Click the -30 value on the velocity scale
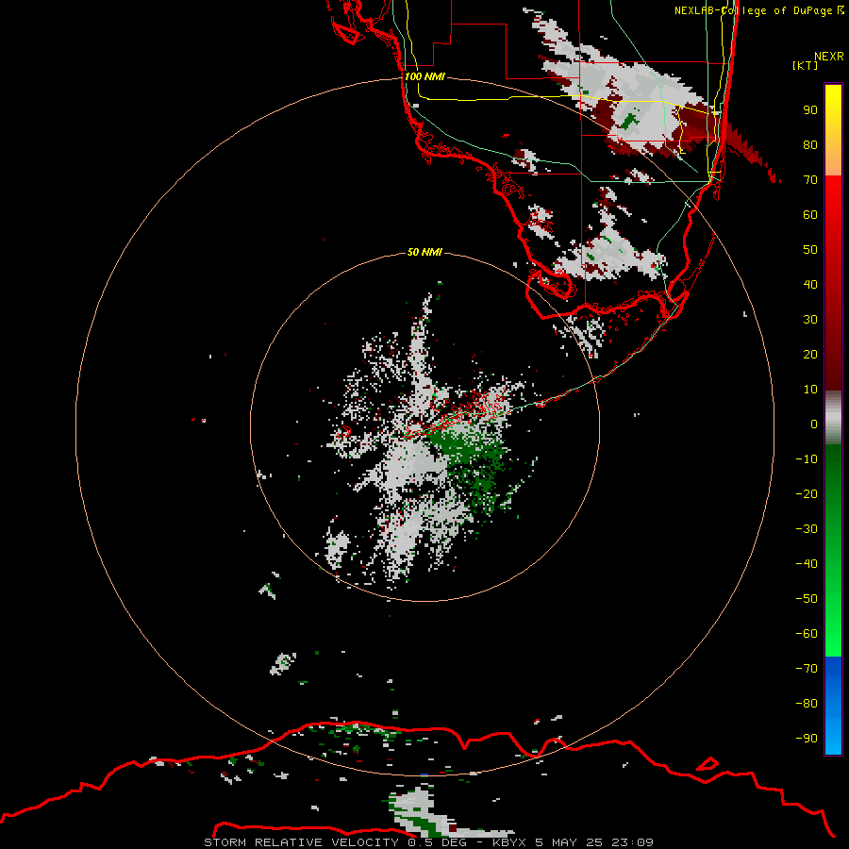The width and height of the screenshot is (849, 849). point(807,529)
